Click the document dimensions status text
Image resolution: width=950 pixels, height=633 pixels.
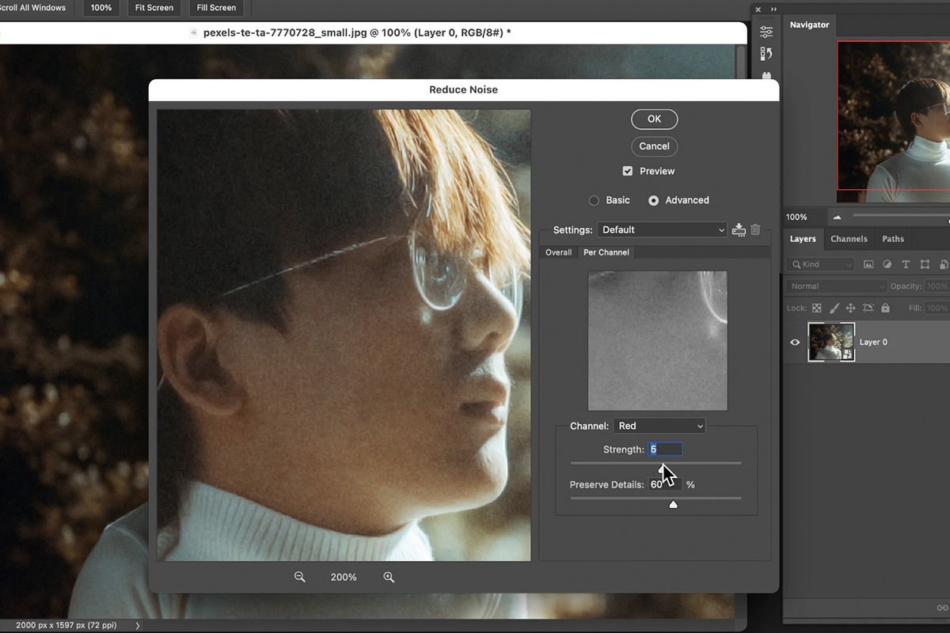(66, 625)
